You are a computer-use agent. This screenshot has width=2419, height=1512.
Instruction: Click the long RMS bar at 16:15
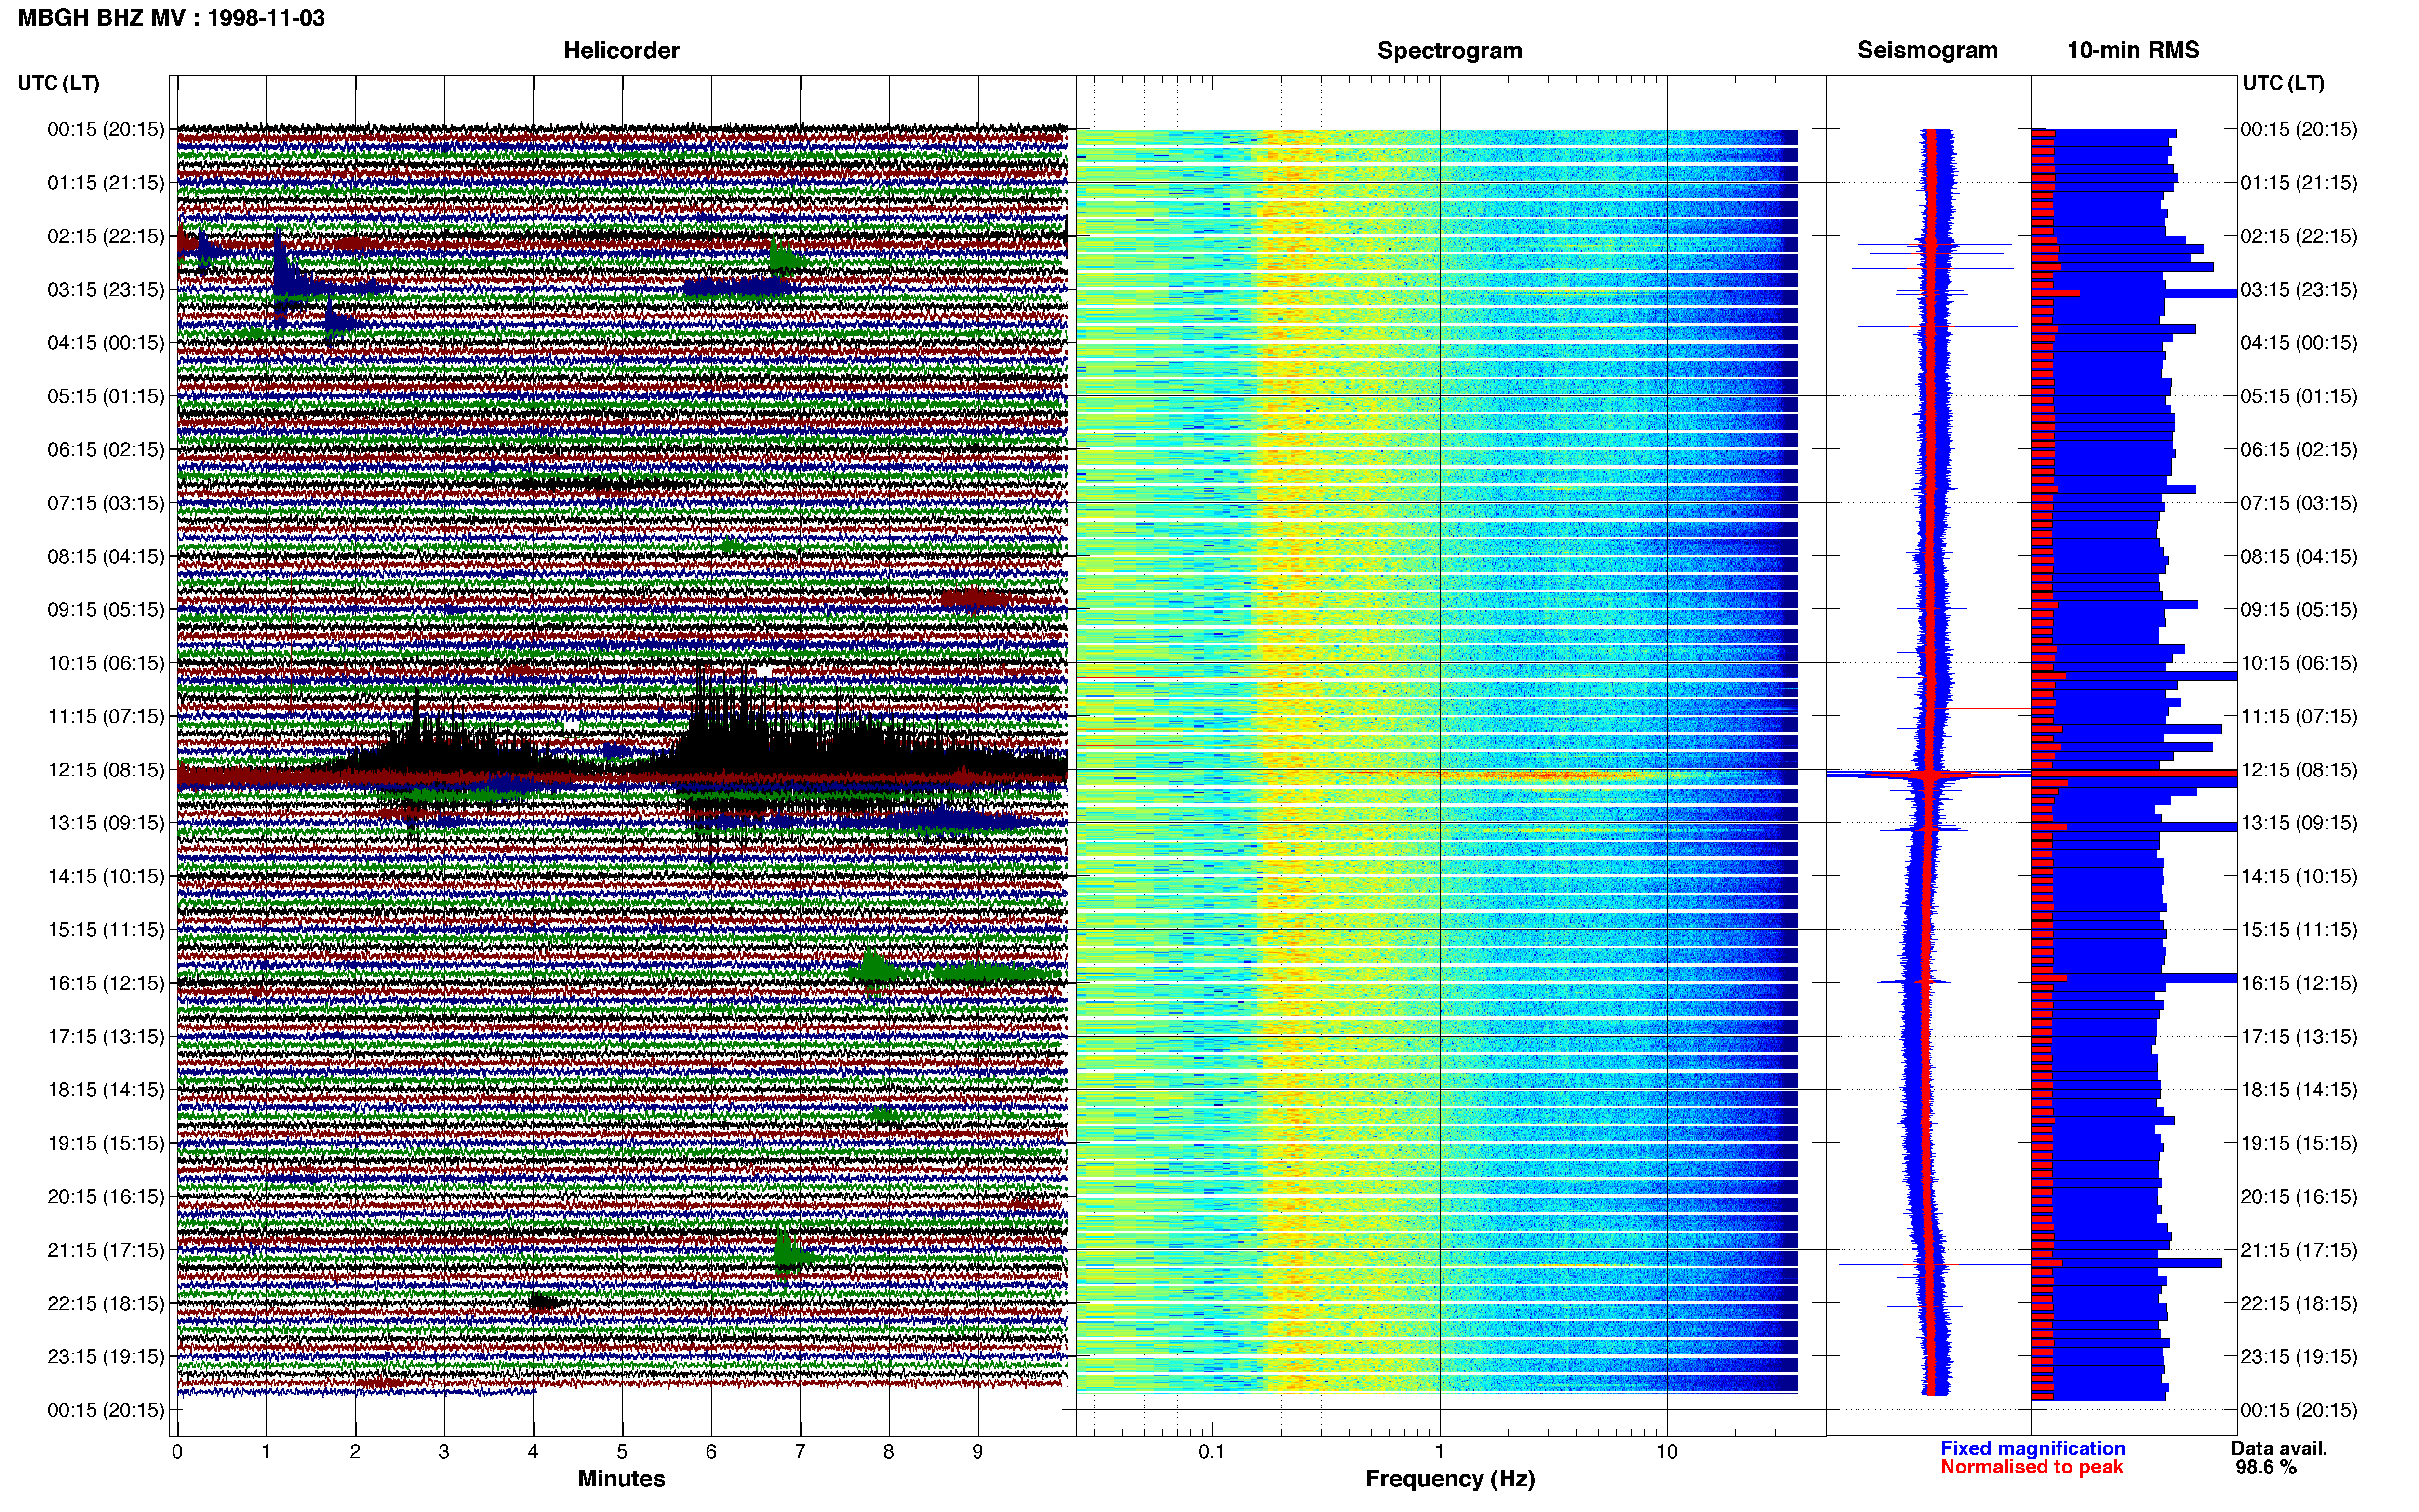tap(2135, 978)
